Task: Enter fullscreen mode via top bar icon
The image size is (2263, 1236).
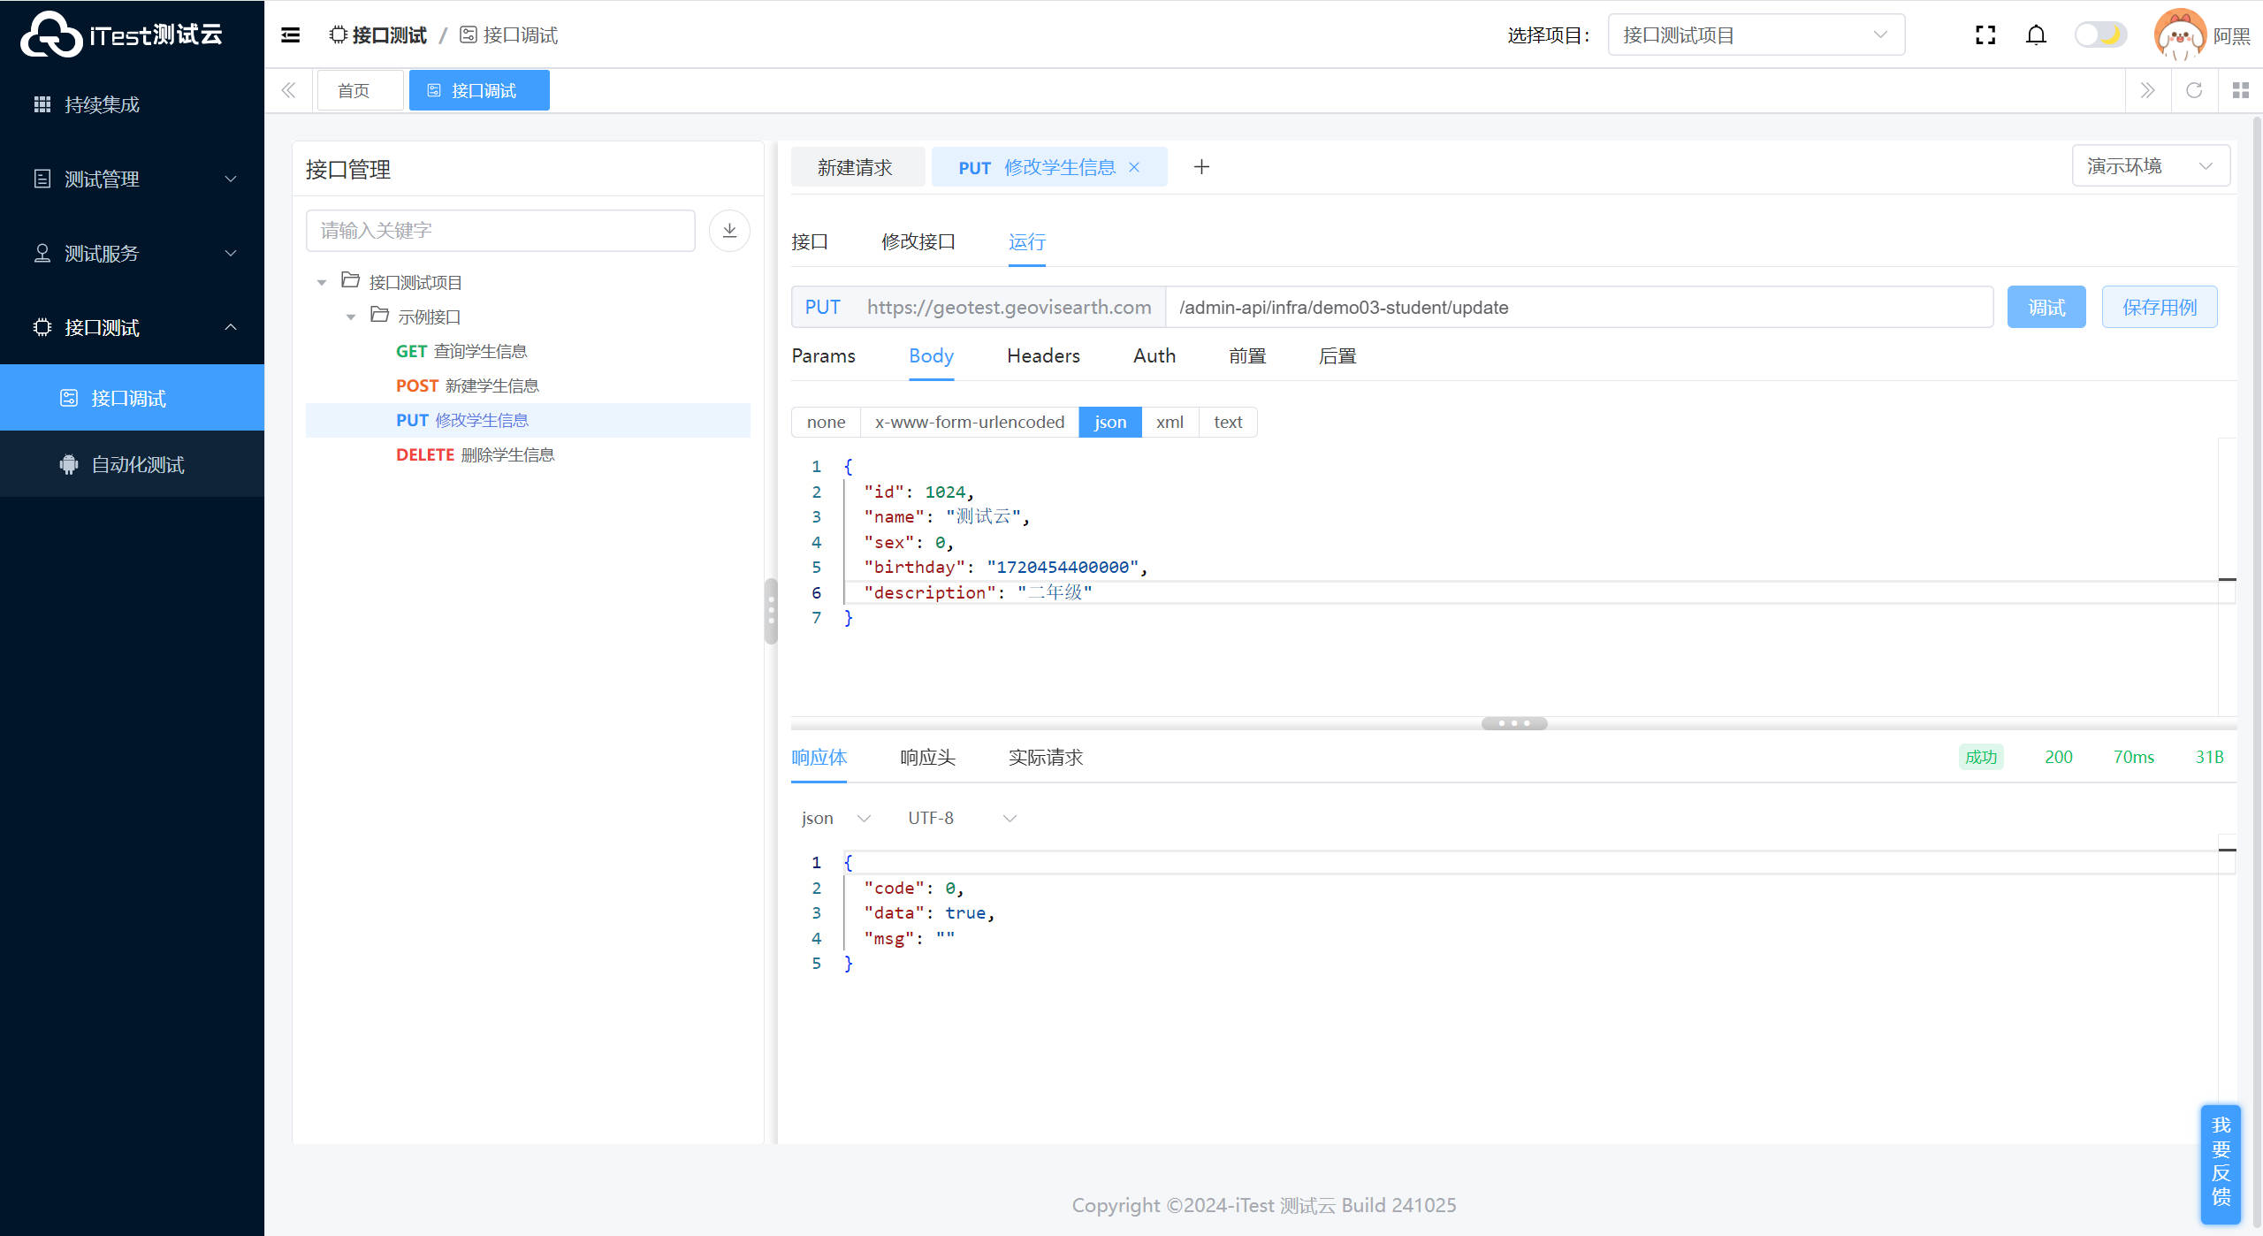Action: coord(1985,34)
